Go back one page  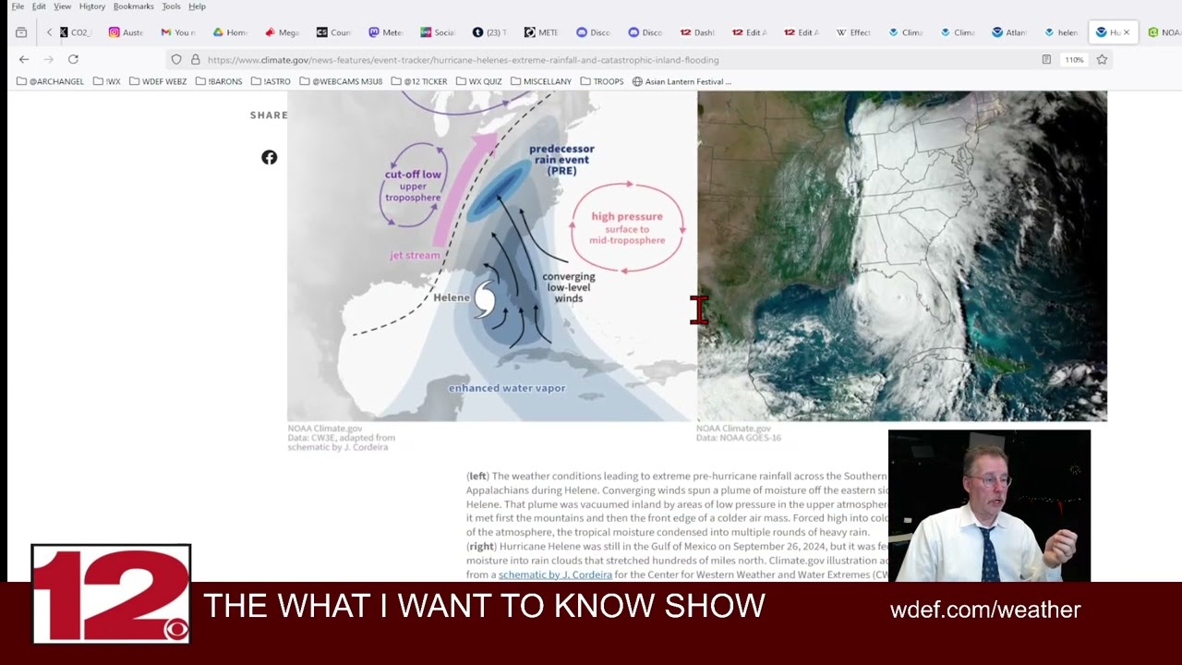(x=24, y=59)
